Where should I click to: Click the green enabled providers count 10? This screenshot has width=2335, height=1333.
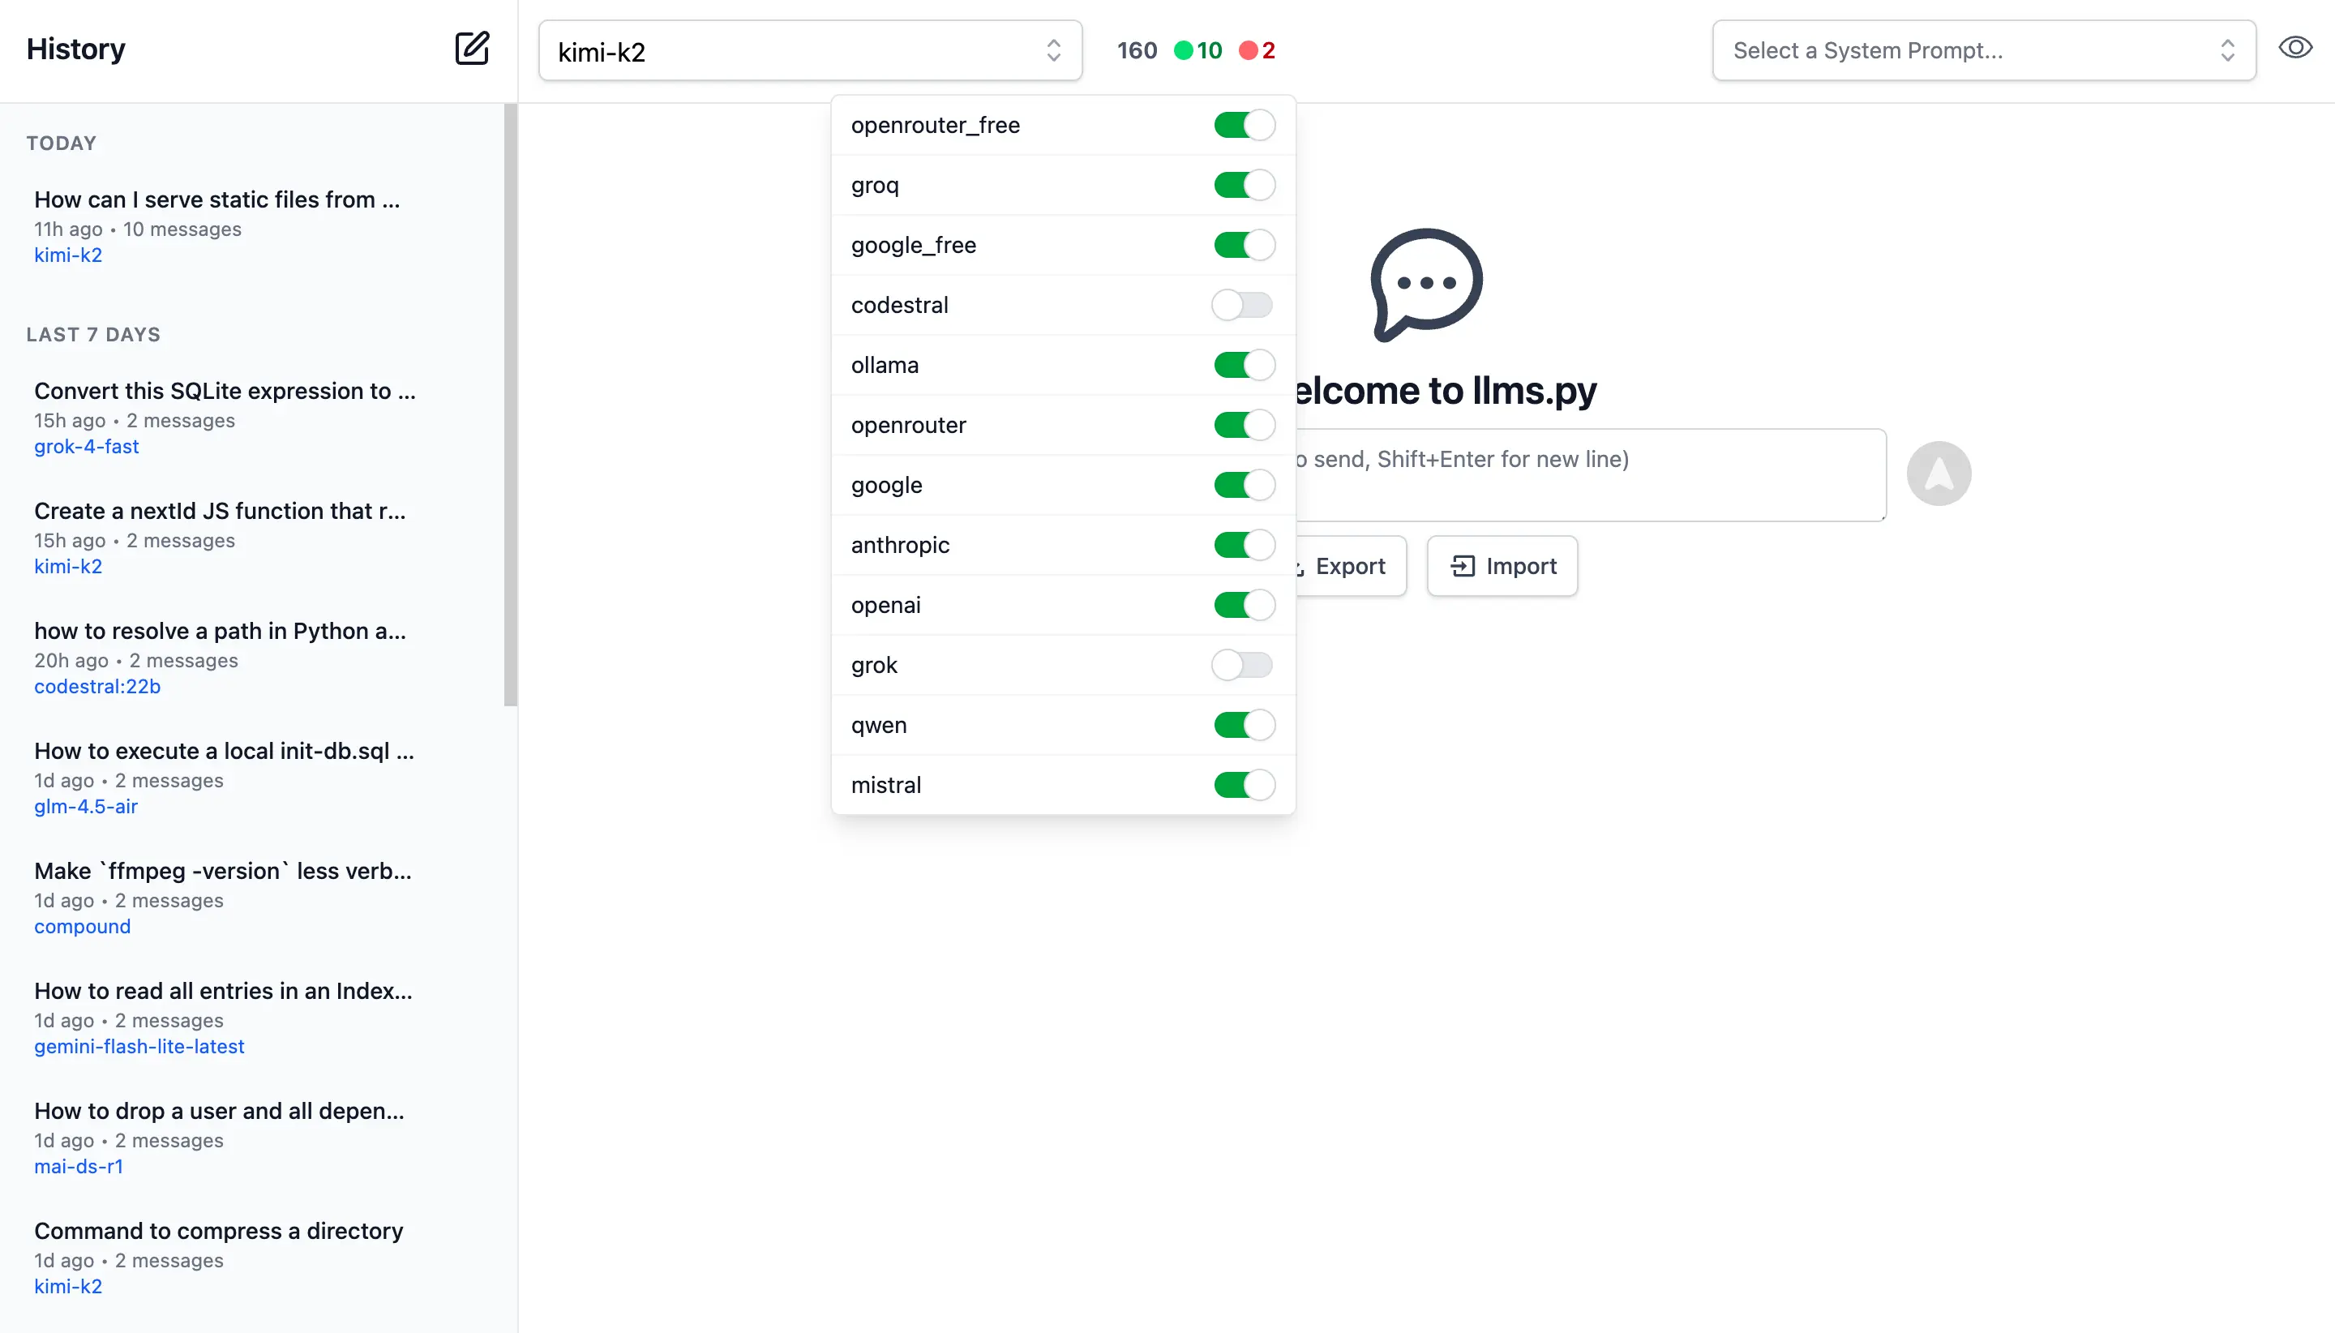(x=1198, y=50)
